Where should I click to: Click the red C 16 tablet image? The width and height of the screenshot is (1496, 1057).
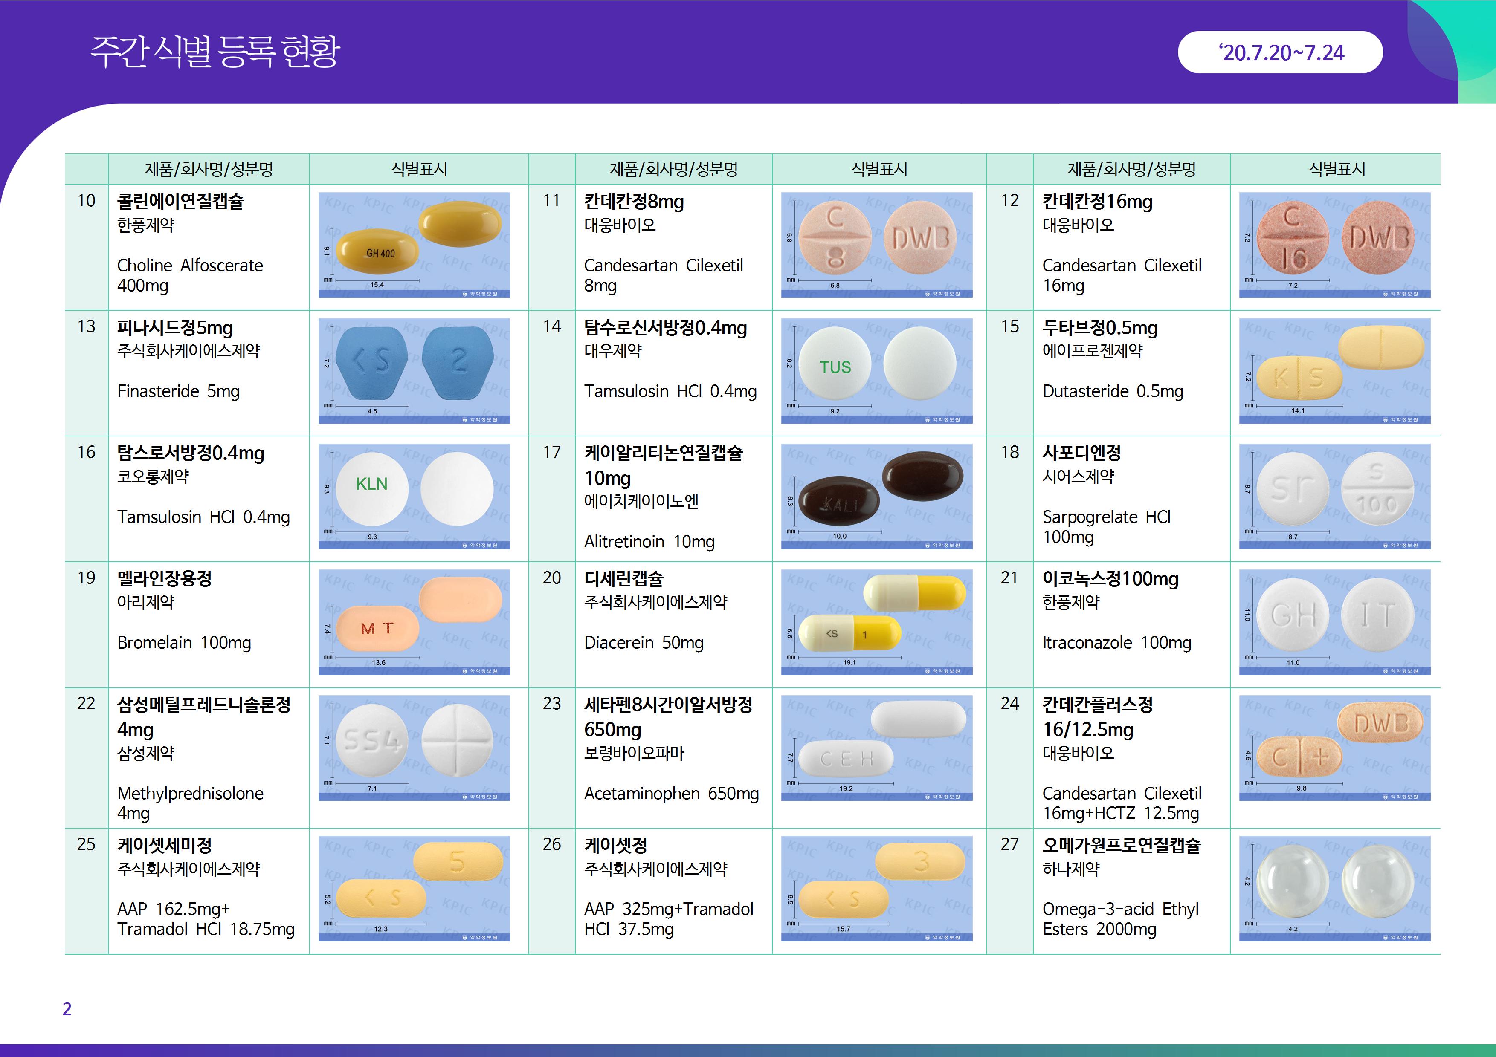pos(1334,245)
